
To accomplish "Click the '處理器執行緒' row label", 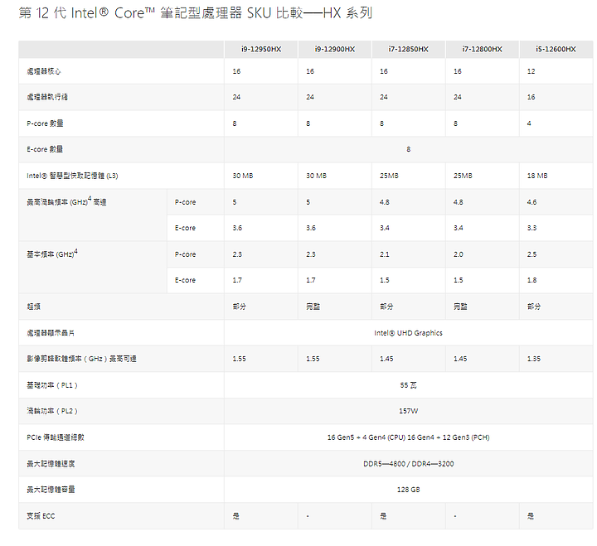I will pyautogui.click(x=46, y=97).
